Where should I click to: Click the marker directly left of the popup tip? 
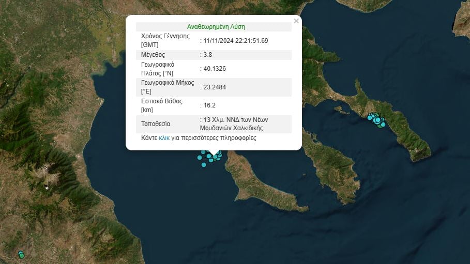[209, 156]
